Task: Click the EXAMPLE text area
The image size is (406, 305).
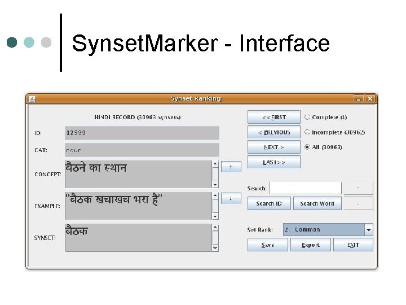Action: (x=138, y=206)
